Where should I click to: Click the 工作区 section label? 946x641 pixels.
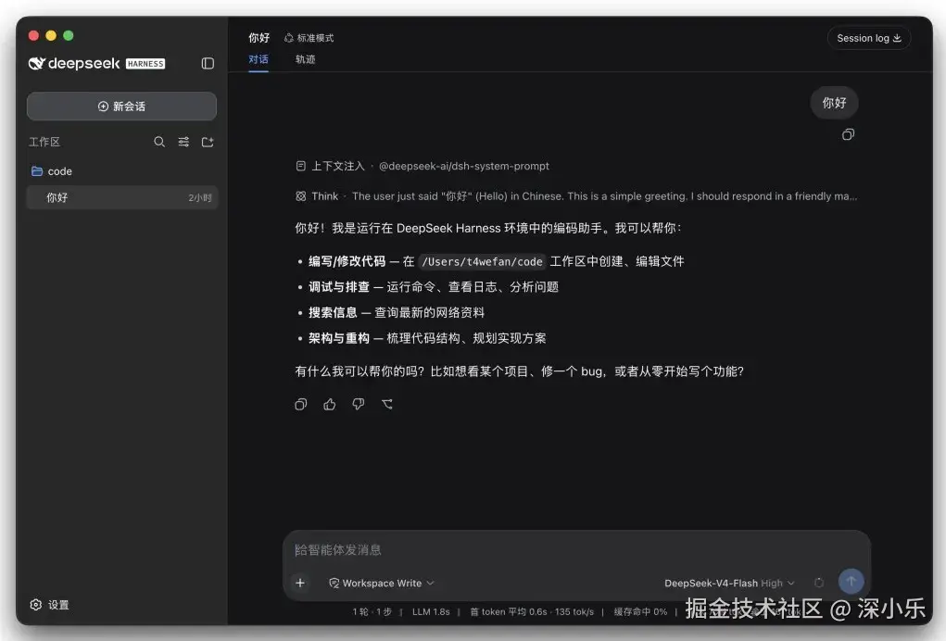pos(44,142)
